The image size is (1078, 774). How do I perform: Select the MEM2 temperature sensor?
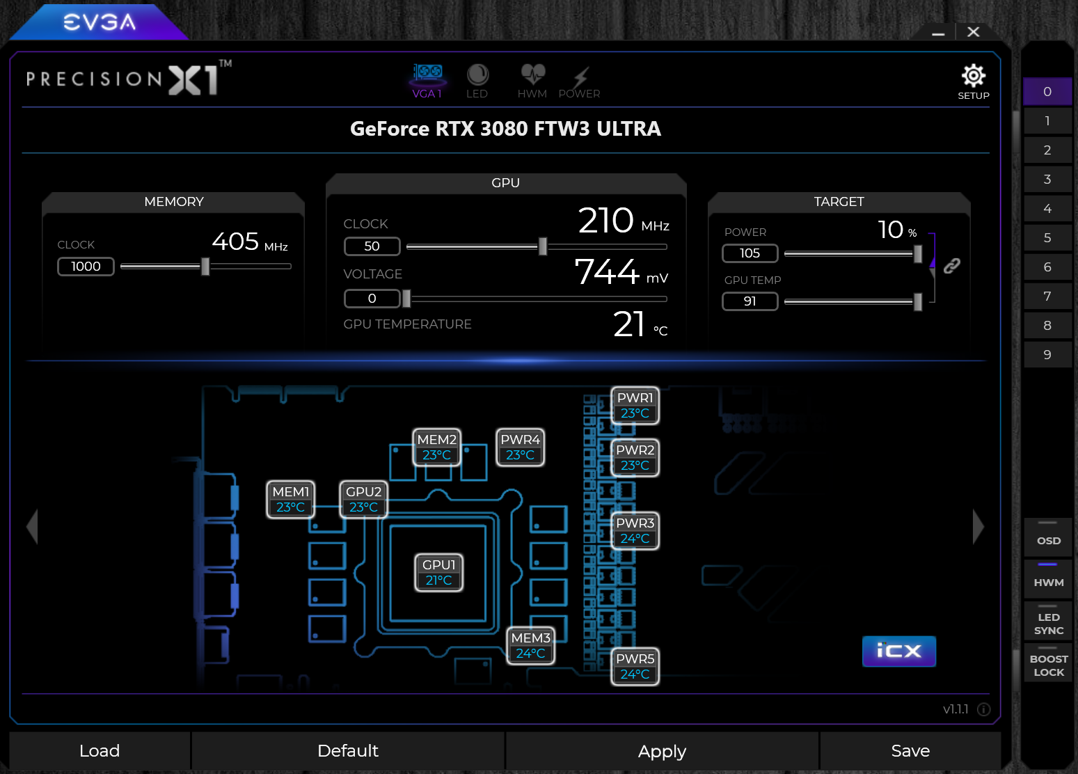point(437,448)
